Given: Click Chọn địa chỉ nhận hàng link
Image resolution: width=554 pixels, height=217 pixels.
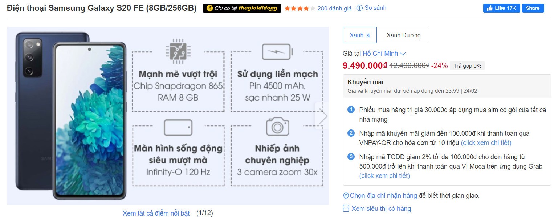Looking at the screenshot, I should [383, 196].
